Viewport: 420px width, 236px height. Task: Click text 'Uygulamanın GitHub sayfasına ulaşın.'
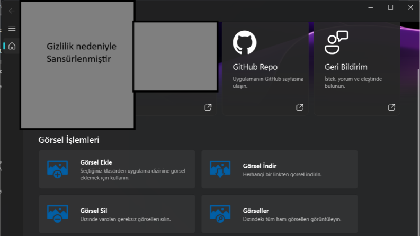coord(268,83)
